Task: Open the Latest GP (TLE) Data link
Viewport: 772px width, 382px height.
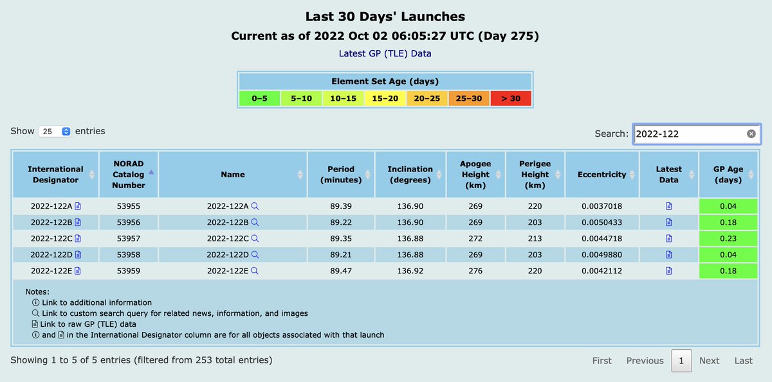Action: [x=385, y=53]
